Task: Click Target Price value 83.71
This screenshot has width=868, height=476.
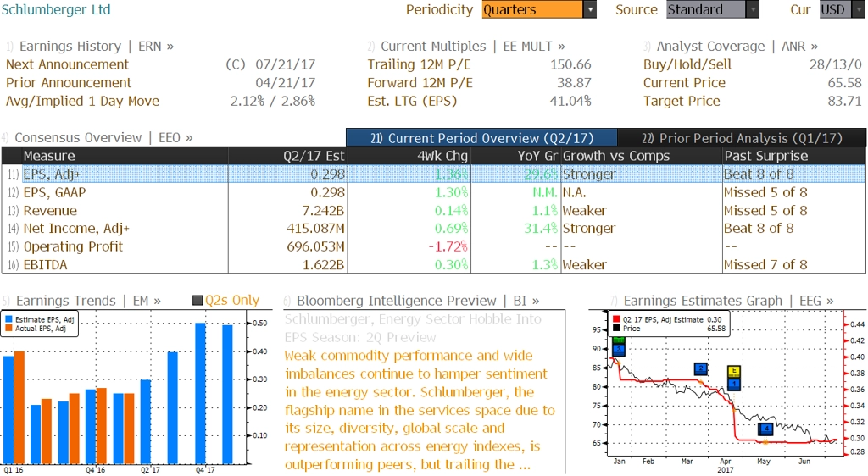Action: click(845, 101)
